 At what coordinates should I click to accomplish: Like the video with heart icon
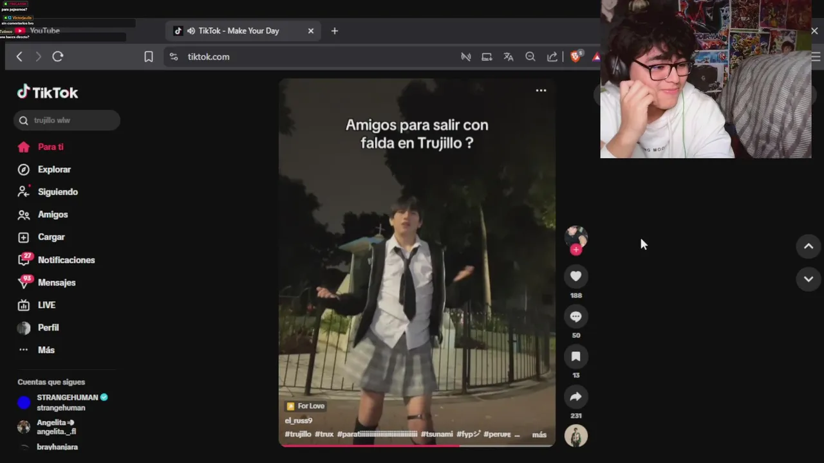point(576,277)
